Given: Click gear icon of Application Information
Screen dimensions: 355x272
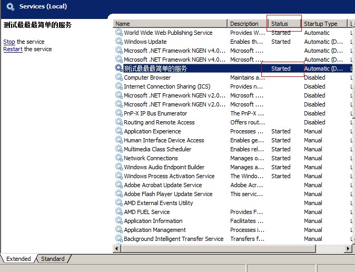Looking at the screenshot, I should (119, 220).
